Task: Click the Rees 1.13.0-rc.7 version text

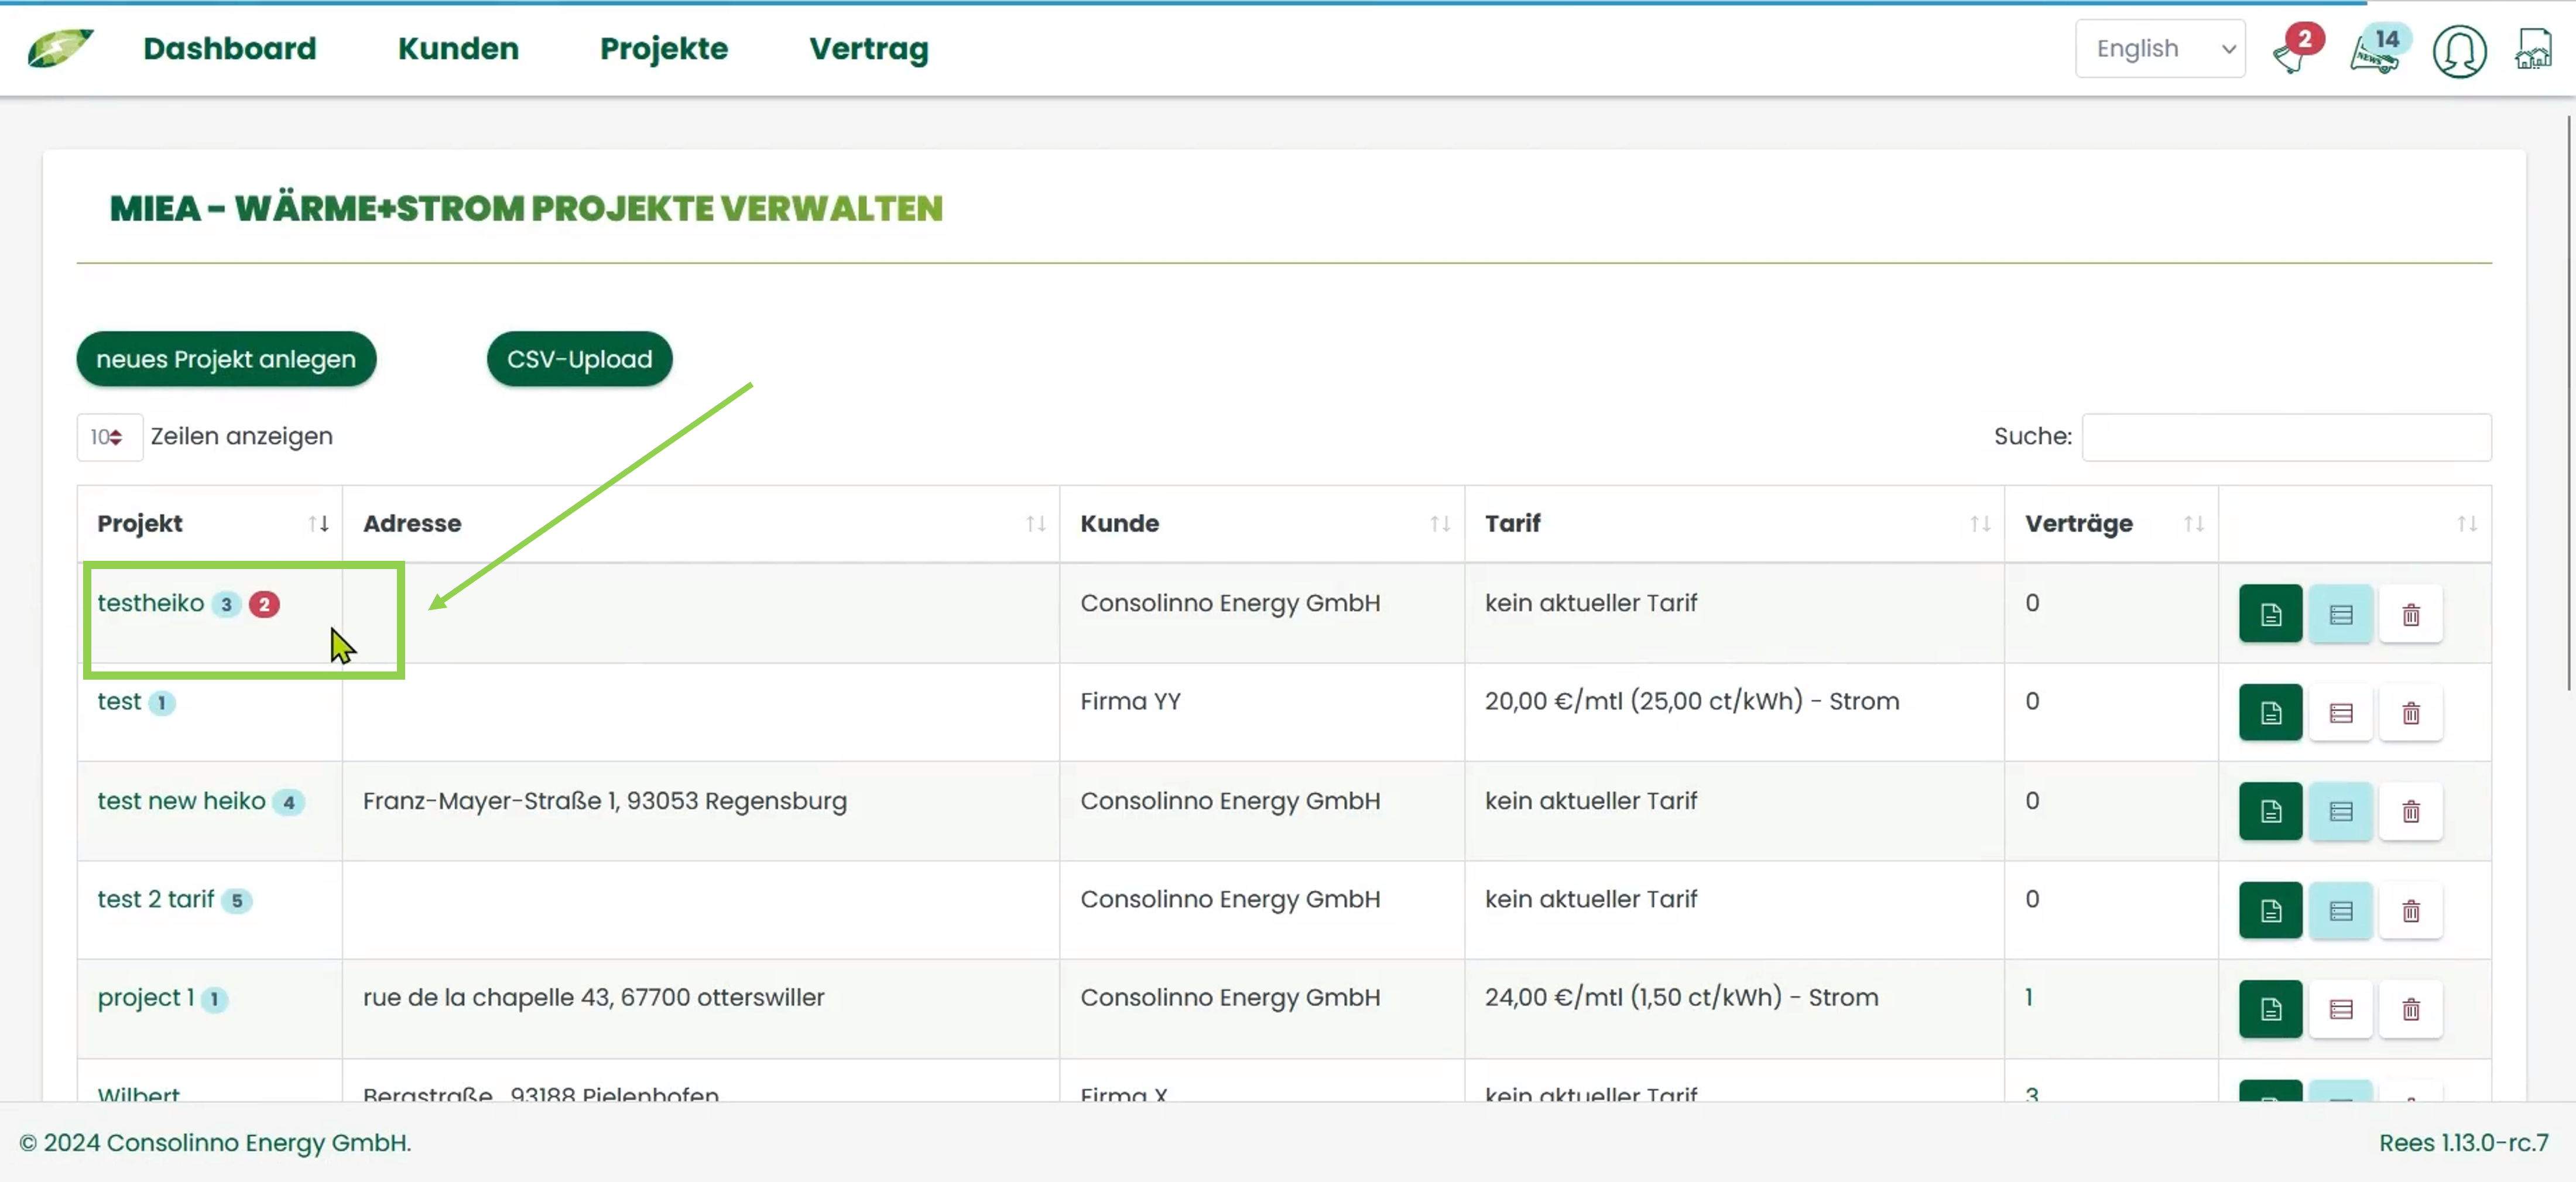Action: point(2463,1142)
